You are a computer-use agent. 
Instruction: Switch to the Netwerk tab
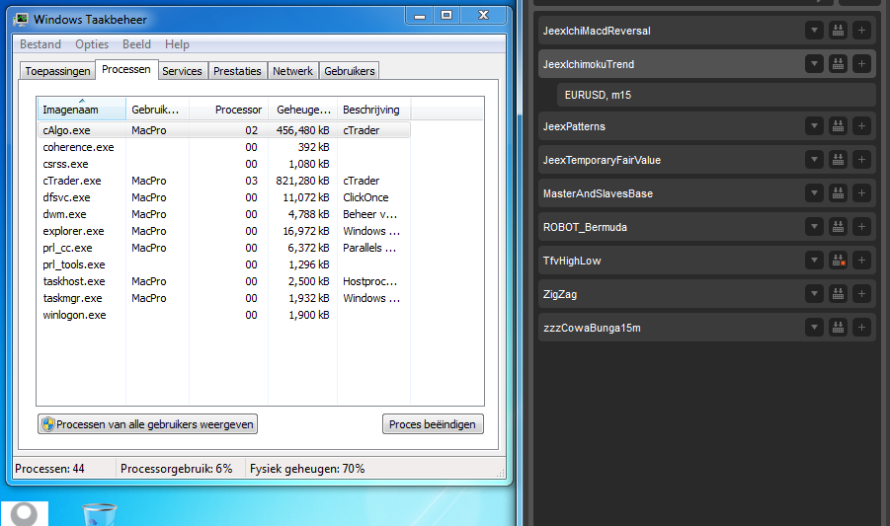coord(293,71)
